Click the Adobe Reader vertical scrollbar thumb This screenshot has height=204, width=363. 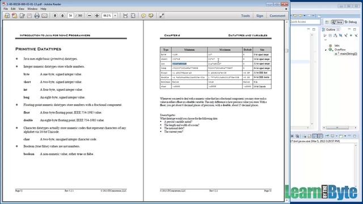(x=287, y=50)
